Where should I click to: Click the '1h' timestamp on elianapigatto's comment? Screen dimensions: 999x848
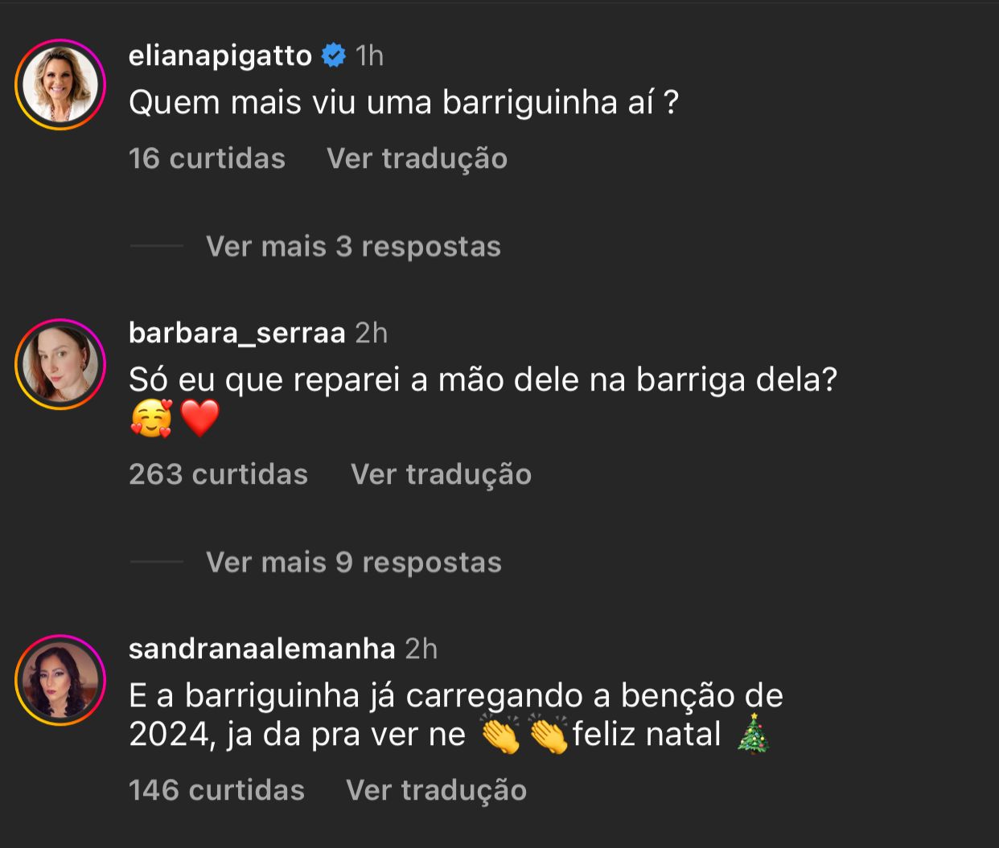[x=371, y=55]
